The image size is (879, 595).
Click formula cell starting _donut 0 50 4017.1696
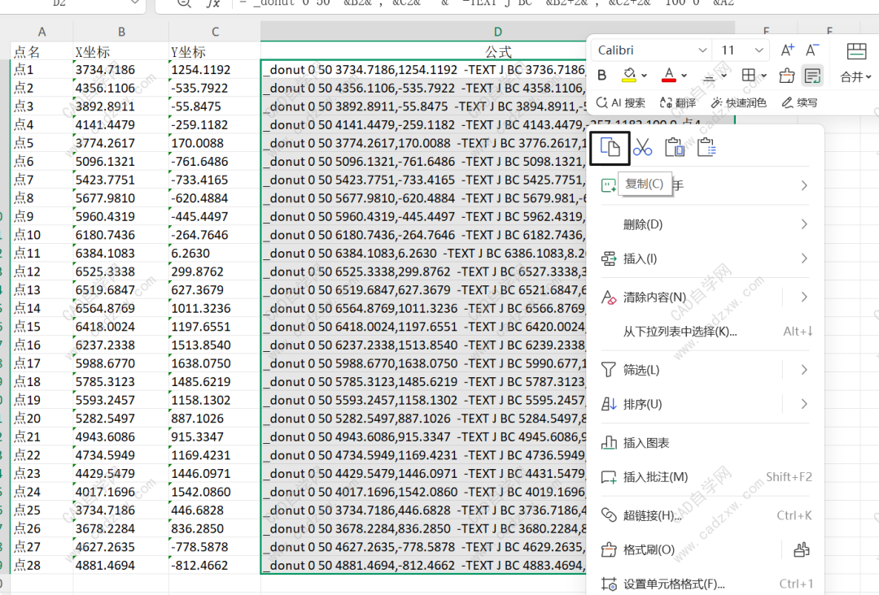pyautogui.click(x=424, y=492)
